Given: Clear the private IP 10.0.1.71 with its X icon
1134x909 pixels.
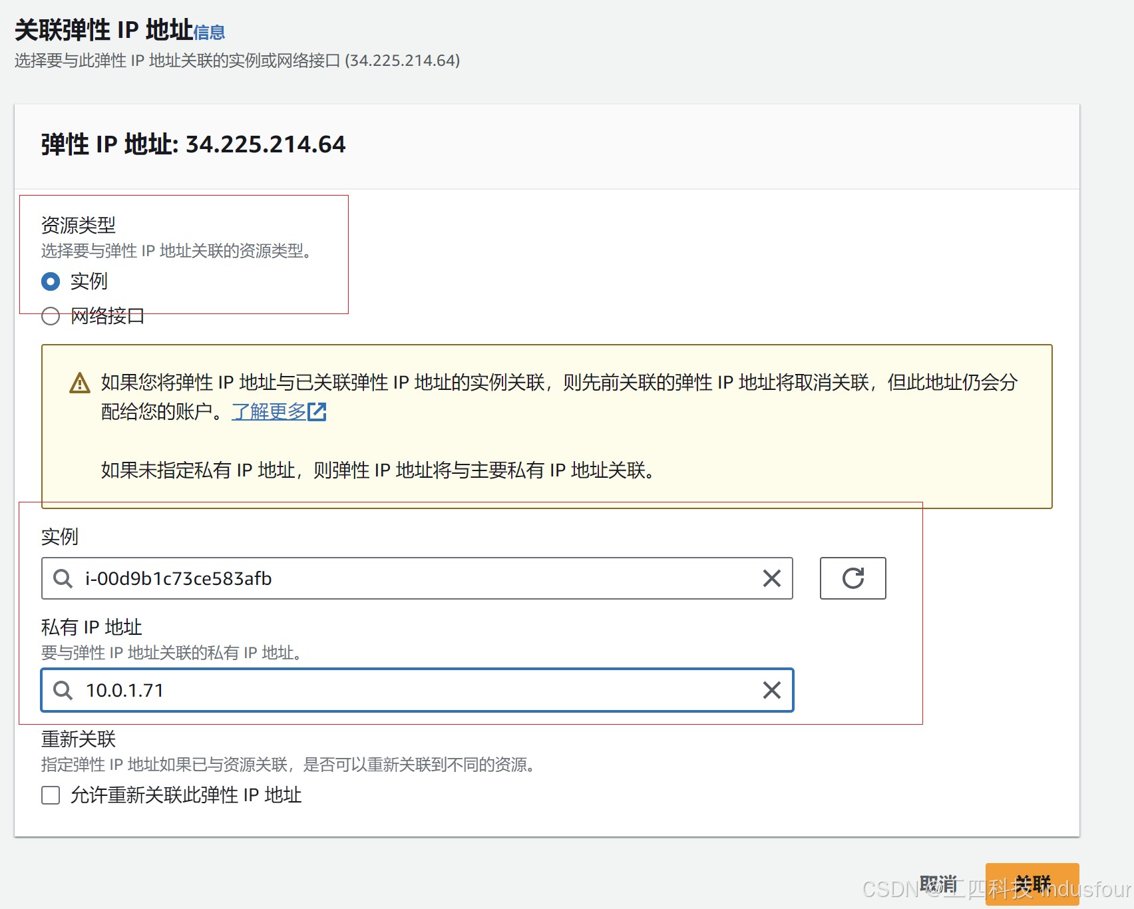Looking at the screenshot, I should [772, 690].
